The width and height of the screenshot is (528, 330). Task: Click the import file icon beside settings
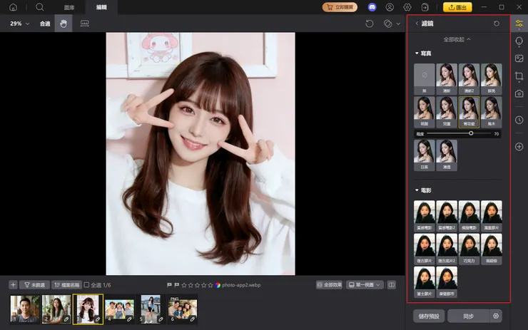425,7
